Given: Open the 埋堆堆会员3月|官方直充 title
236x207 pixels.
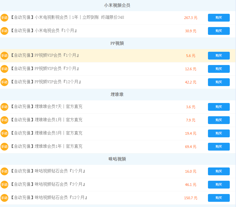Looking at the screenshot, I should pyautogui.click(x=47, y=133).
